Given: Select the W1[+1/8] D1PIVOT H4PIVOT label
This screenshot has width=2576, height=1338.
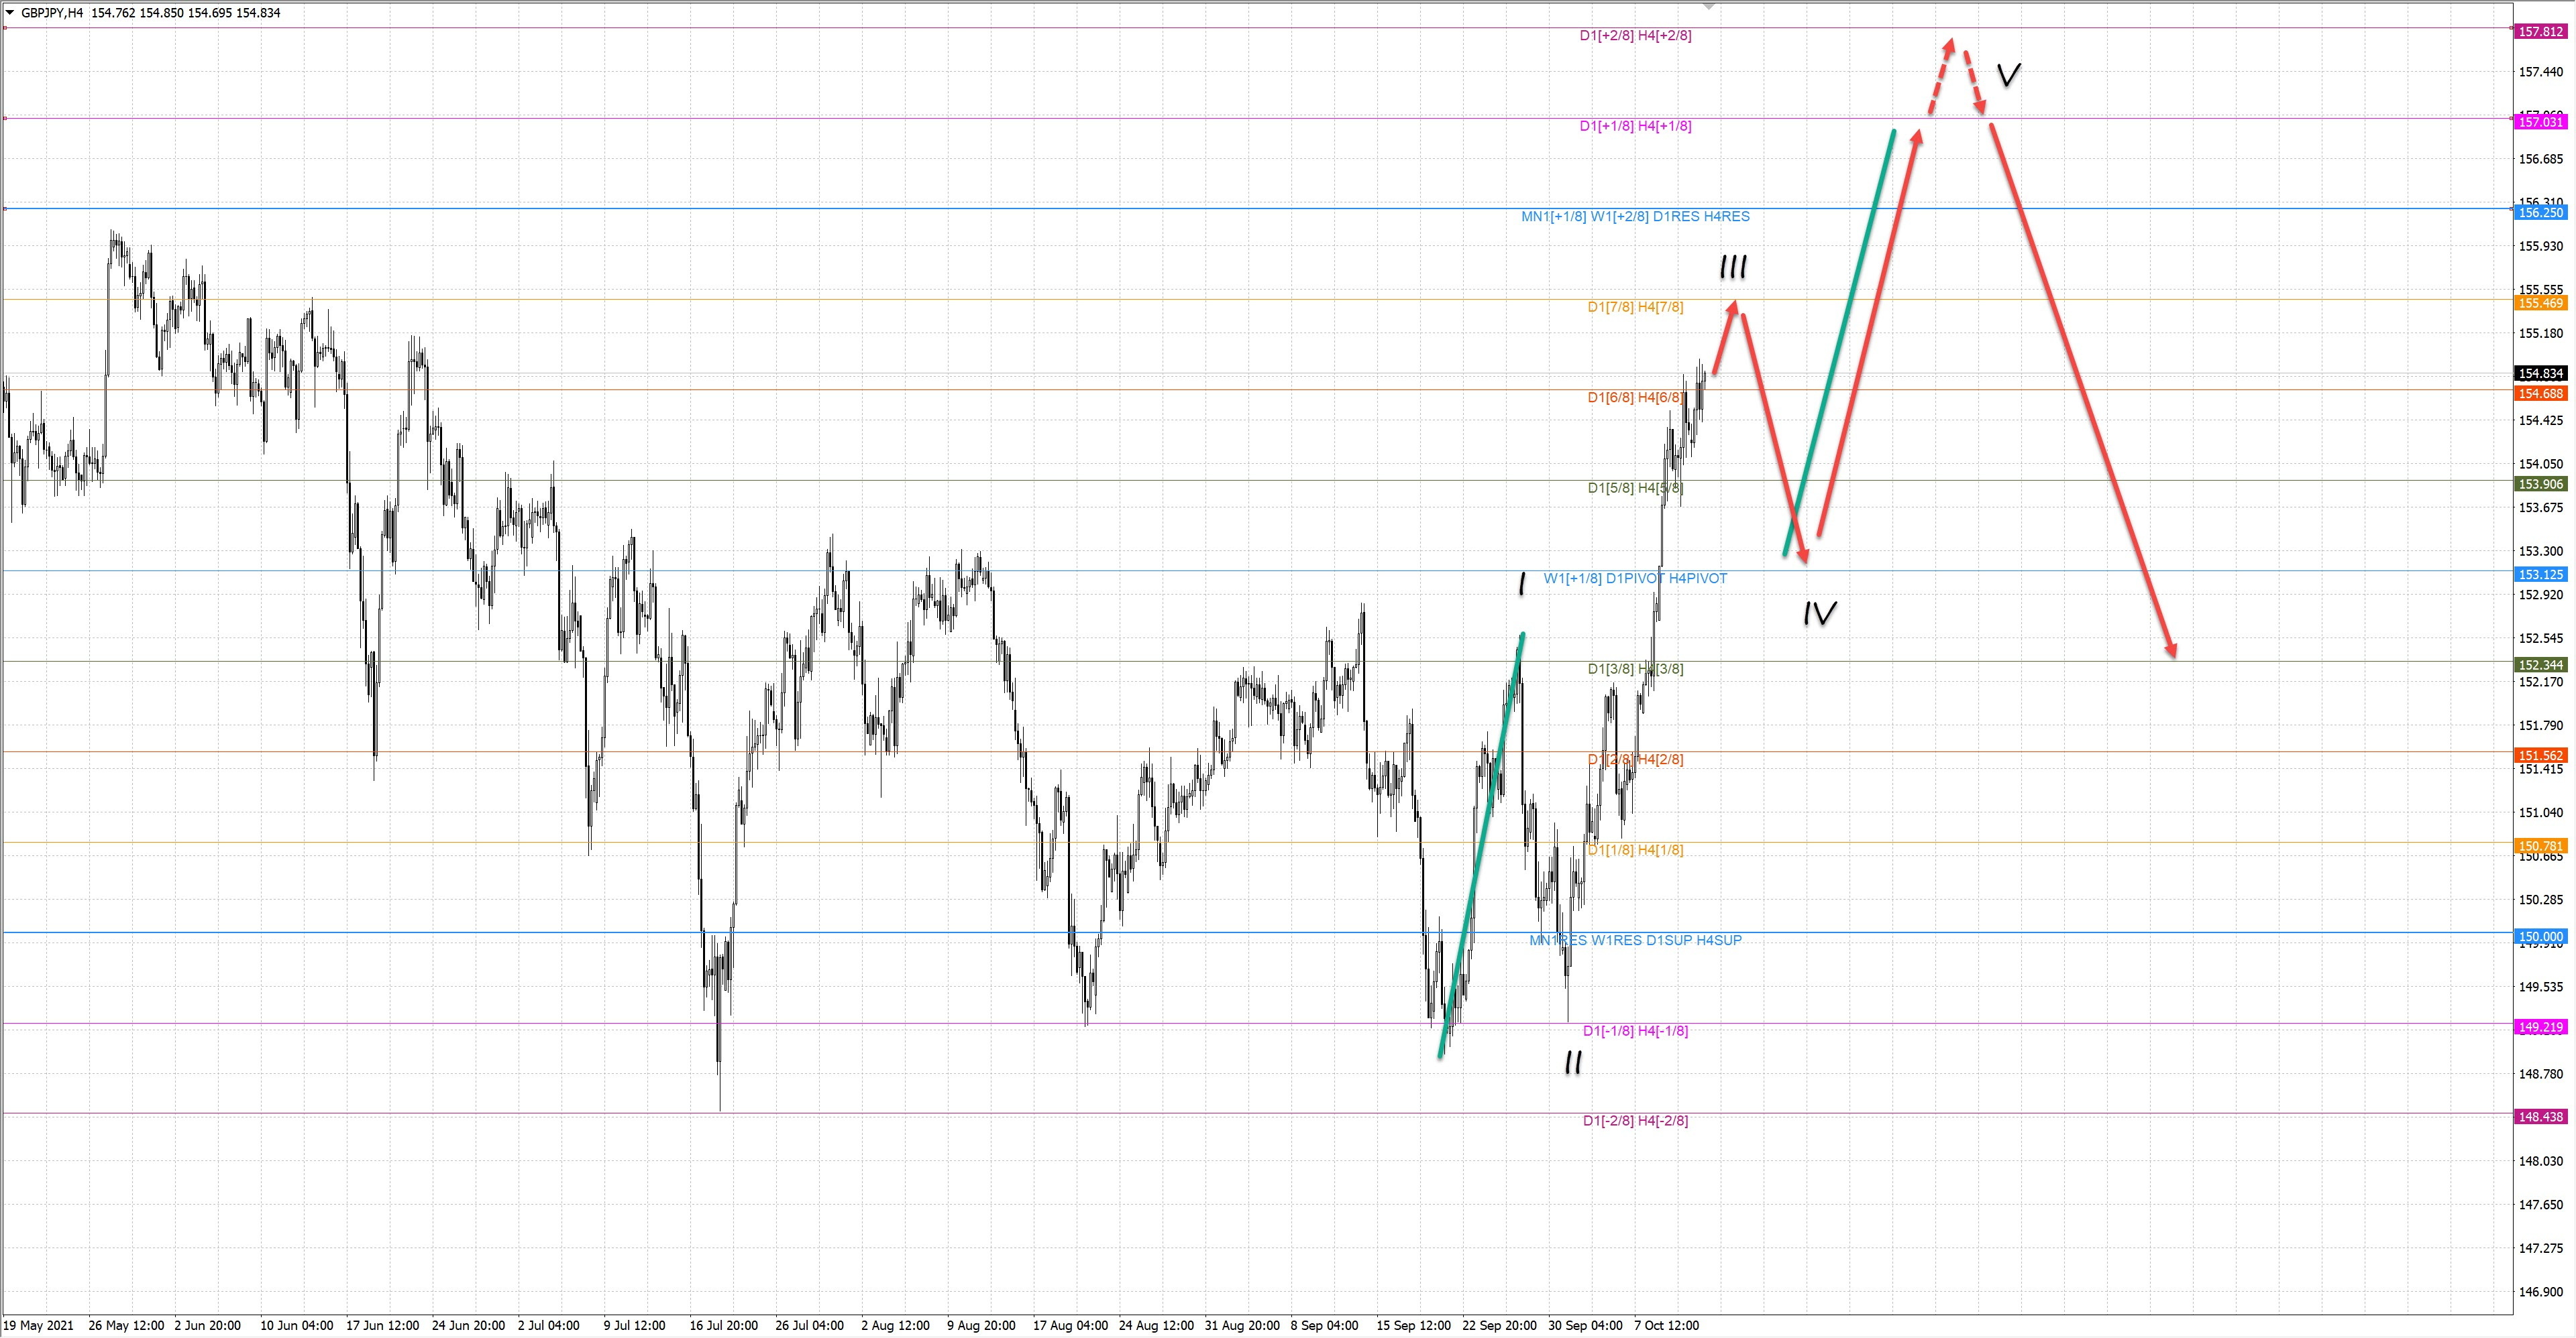Looking at the screenshot, I should click(x=1635, y=579).
